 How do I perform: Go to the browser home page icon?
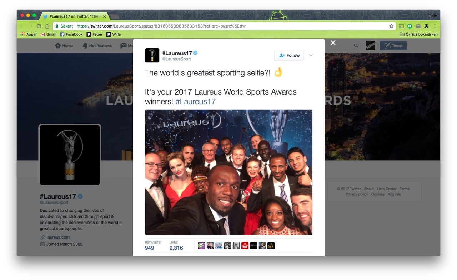pos(47,26)
